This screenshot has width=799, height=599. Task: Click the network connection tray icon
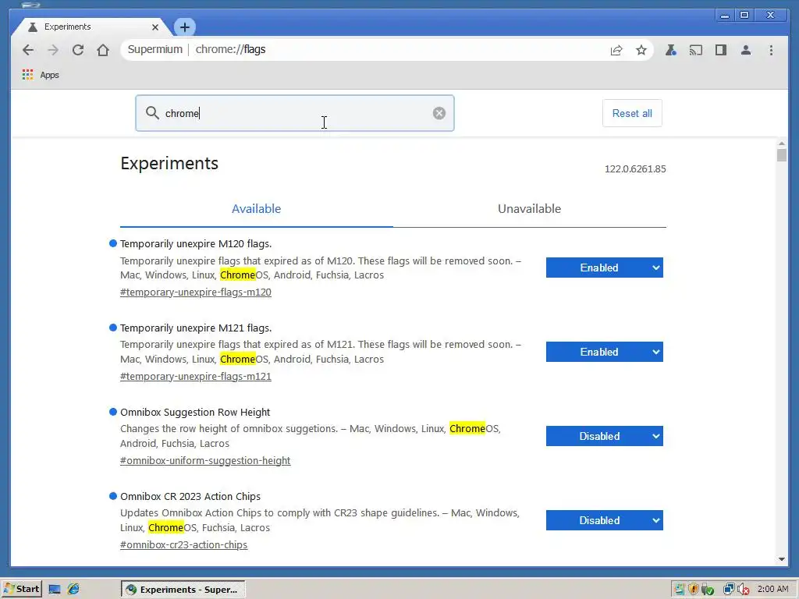(x=729, y=590)
